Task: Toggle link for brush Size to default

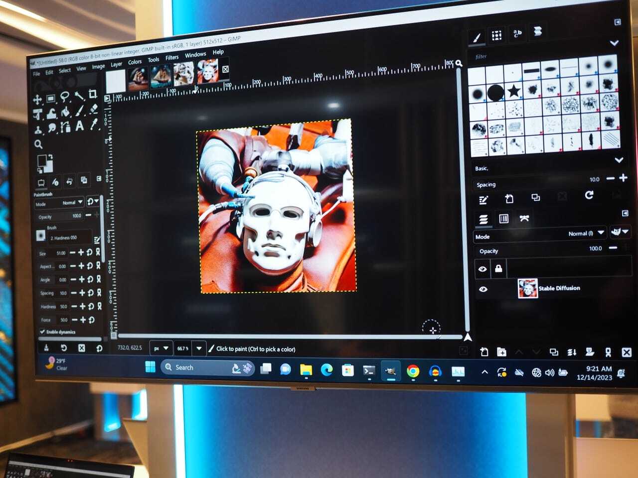Action: pos(98,252)
